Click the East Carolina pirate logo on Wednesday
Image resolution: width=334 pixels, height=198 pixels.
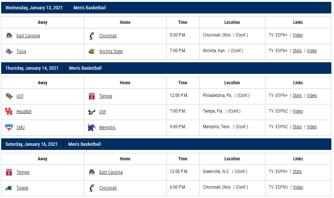[9, 36]
